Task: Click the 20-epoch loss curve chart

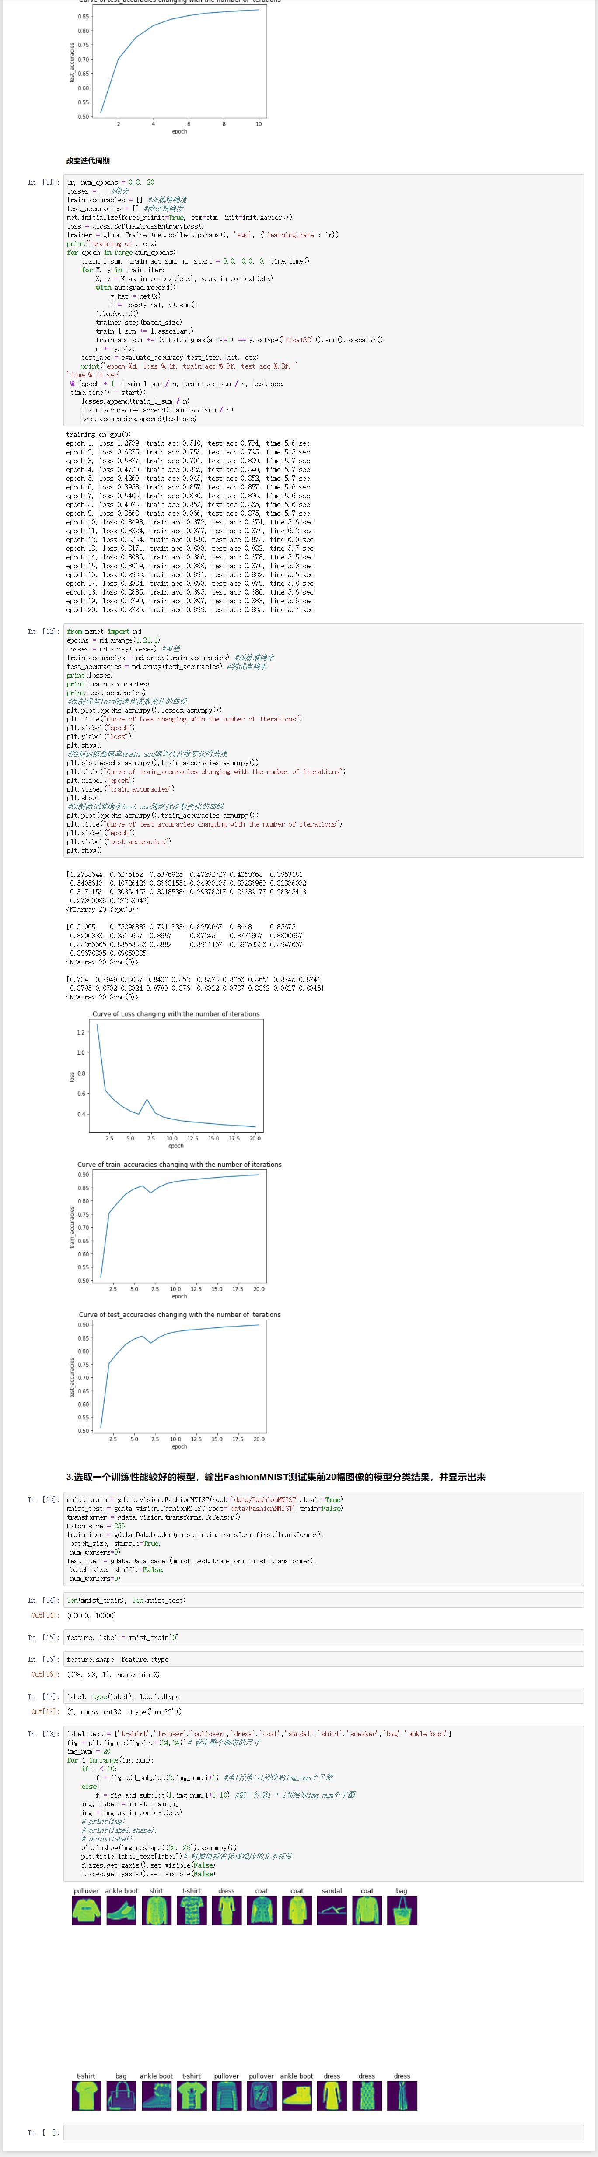Action: tap(166, 1079)
